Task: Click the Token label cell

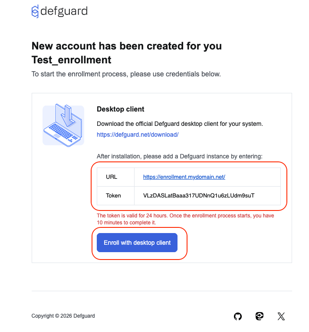Action: point(115,196)
